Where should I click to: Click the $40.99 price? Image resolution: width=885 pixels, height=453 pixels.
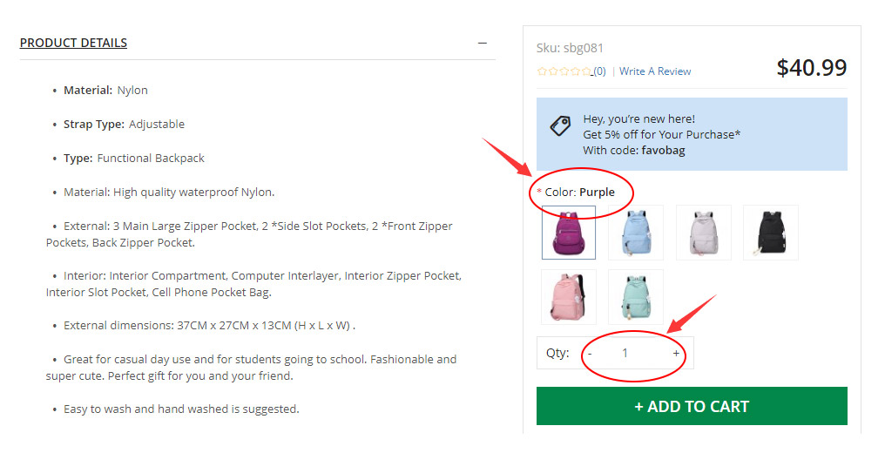[x=811, y=68]
